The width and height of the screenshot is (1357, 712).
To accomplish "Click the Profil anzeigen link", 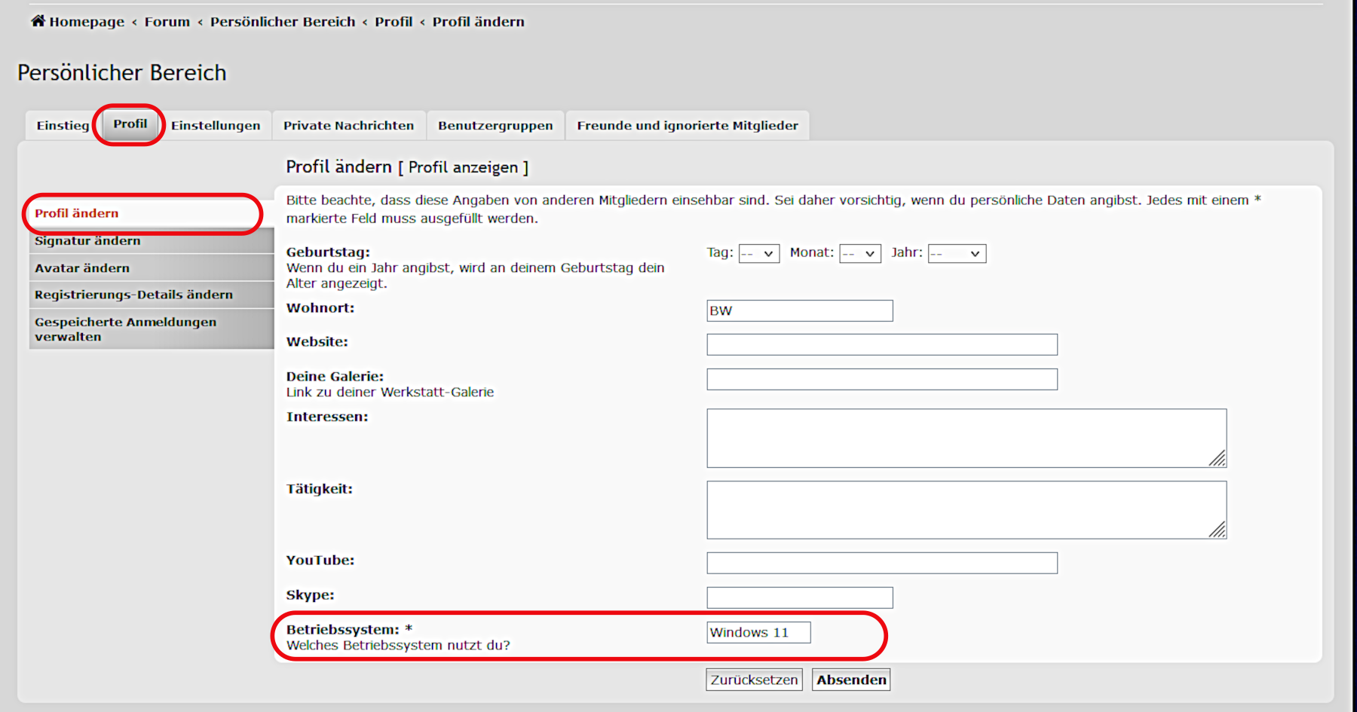I will [x=463, y=167].
